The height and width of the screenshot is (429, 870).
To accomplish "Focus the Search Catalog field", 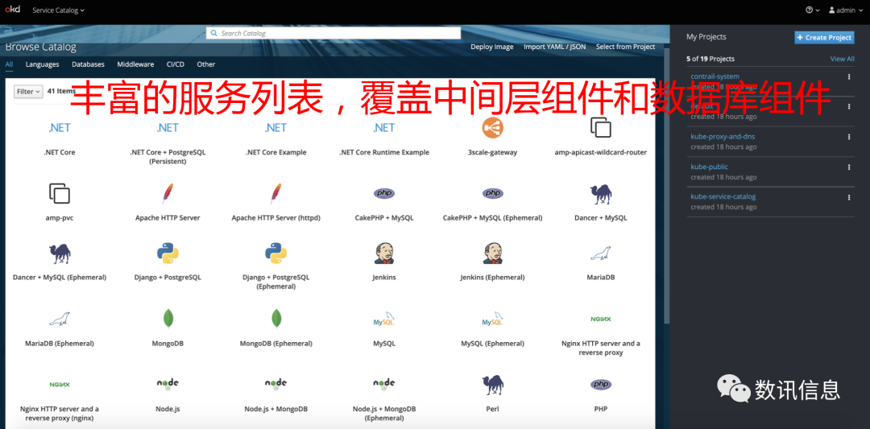I will click(x=333, y=33).
